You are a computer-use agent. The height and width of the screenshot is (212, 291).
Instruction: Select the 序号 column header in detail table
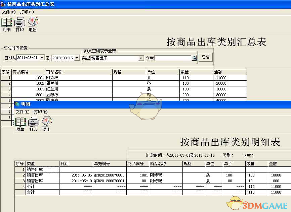click(19, 163)
